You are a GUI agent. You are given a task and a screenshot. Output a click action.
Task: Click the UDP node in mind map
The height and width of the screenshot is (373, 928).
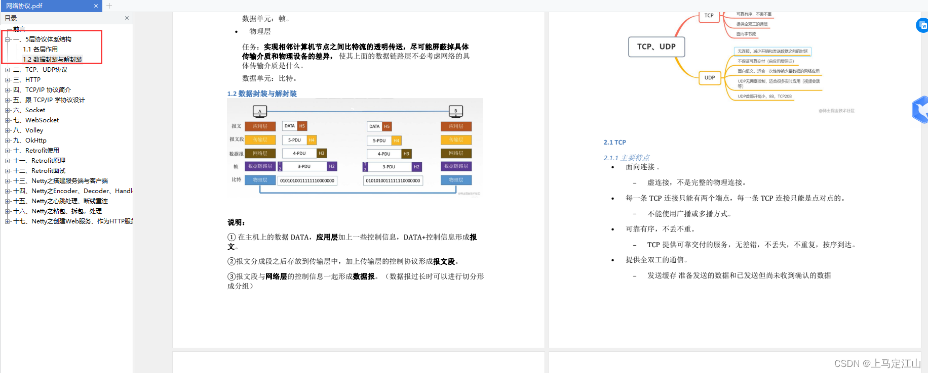[x=710, y=78]
